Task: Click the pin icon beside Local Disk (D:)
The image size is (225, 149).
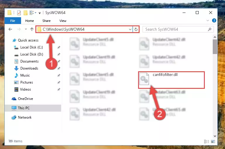Action: pos(59,54)
